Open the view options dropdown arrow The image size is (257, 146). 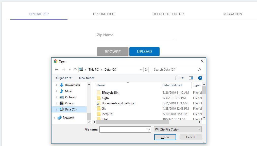click(182, 78)
